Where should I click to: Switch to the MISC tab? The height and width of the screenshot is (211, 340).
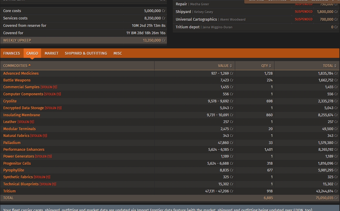coord(118,53)
